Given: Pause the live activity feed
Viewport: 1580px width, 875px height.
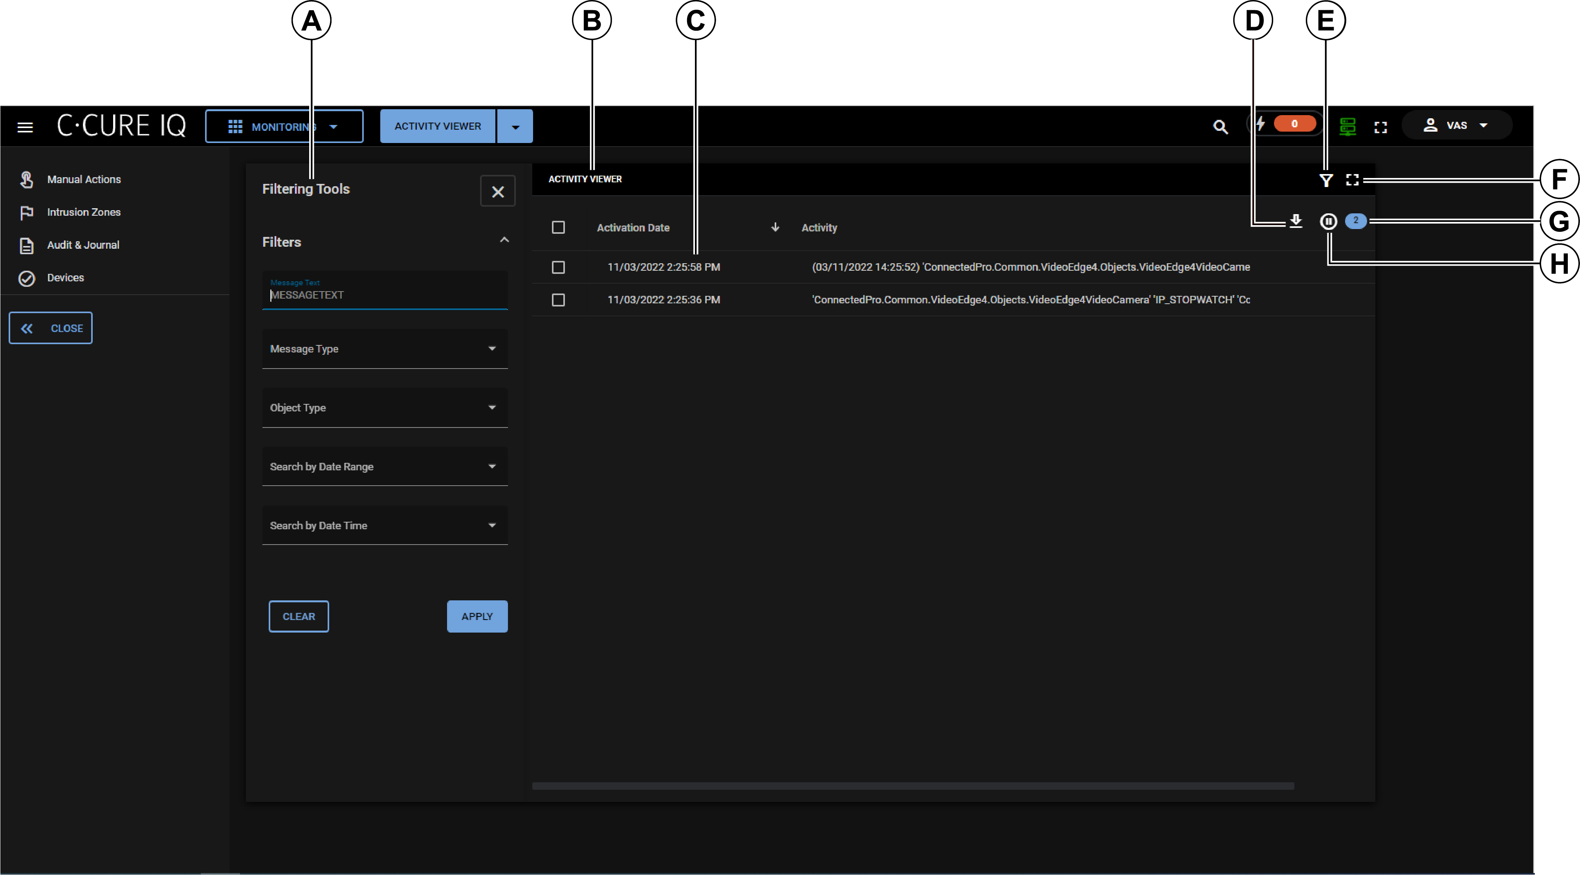Looking at the screenshot, I should pos(1328,221).
